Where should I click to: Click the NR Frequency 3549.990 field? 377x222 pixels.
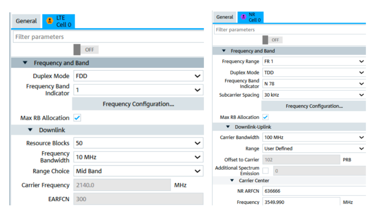coord(301,202)
